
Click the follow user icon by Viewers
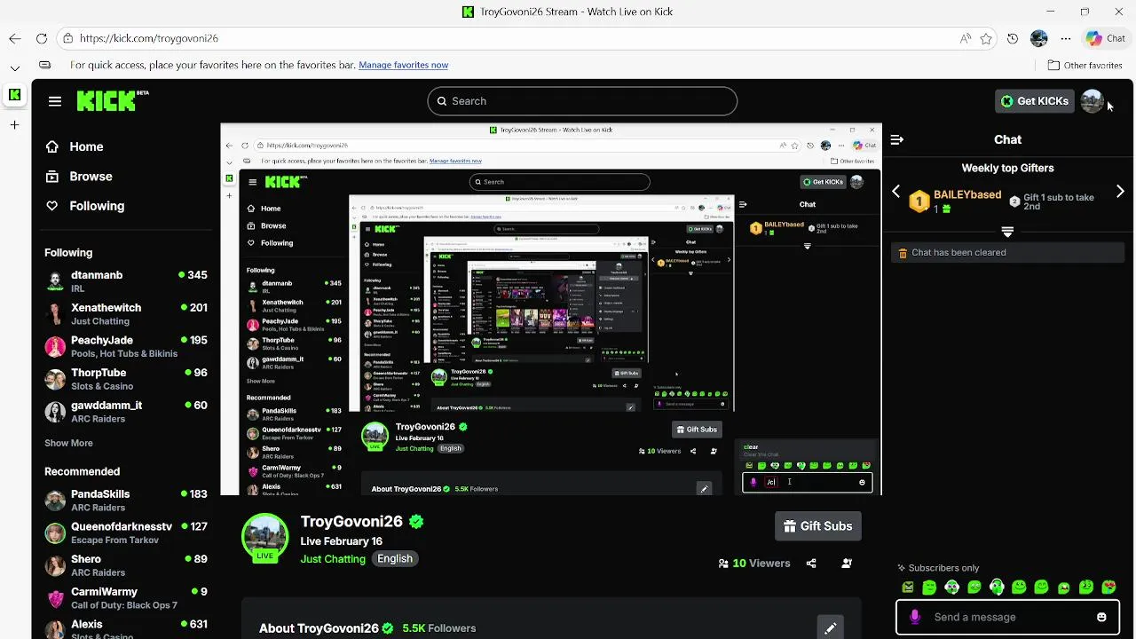point(847,563)
